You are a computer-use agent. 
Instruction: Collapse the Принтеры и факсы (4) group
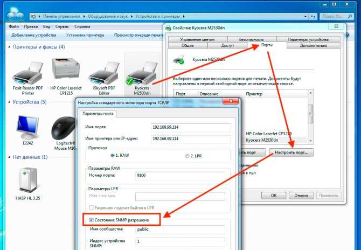10,47
